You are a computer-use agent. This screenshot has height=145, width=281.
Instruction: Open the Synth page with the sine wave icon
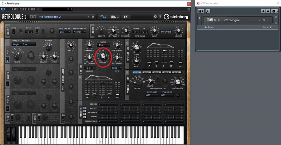click(103, 17)
